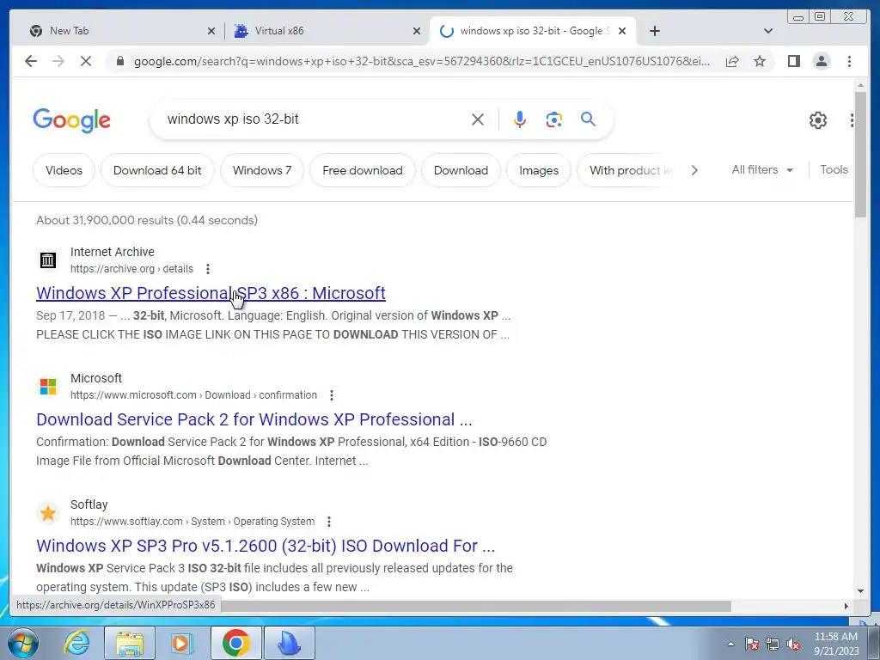Show more filter chips with arrow
The width and height of the screenshot is (880, 660).
click(x=694, y=170)
